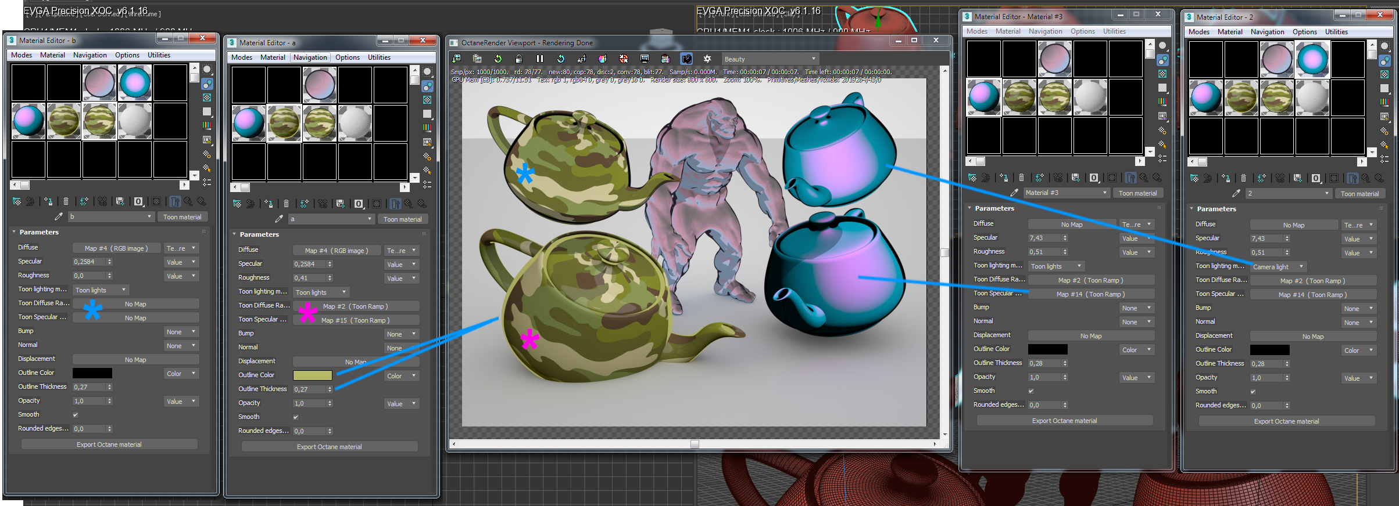Screen dimensions: 1399x506
Task: Click the lifebuoy icon in OctaneRender toolbar
Action: point(624,59)
